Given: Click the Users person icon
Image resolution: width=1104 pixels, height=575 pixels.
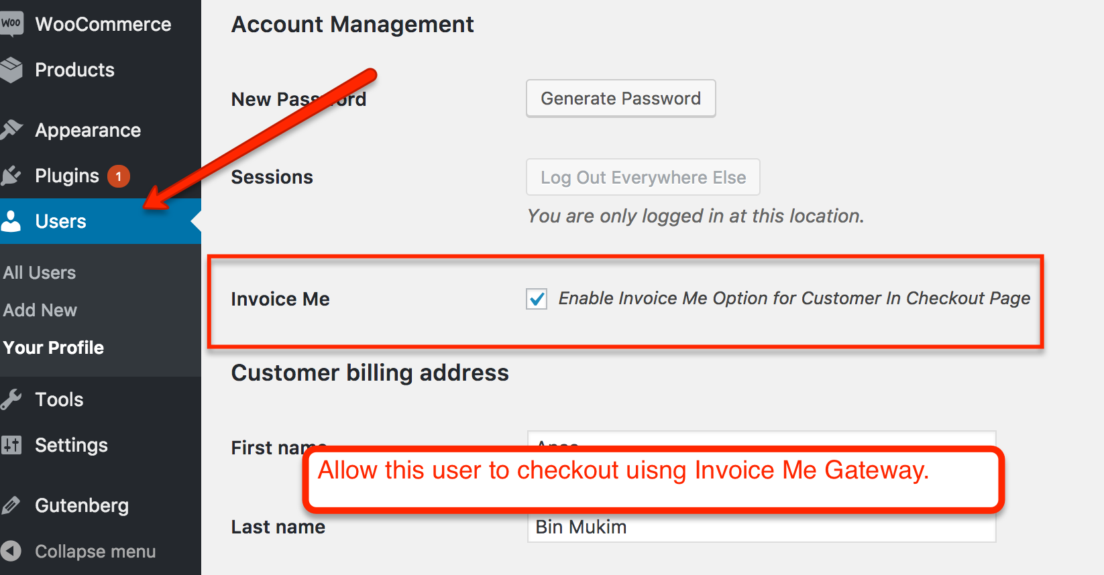Looking at the screenshot, I should 11,221.
